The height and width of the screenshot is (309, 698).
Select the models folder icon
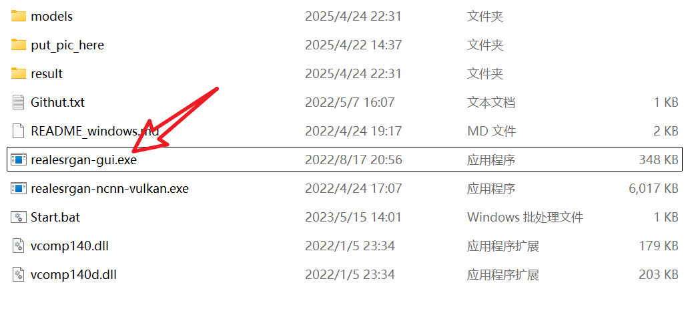click(18, 17)
